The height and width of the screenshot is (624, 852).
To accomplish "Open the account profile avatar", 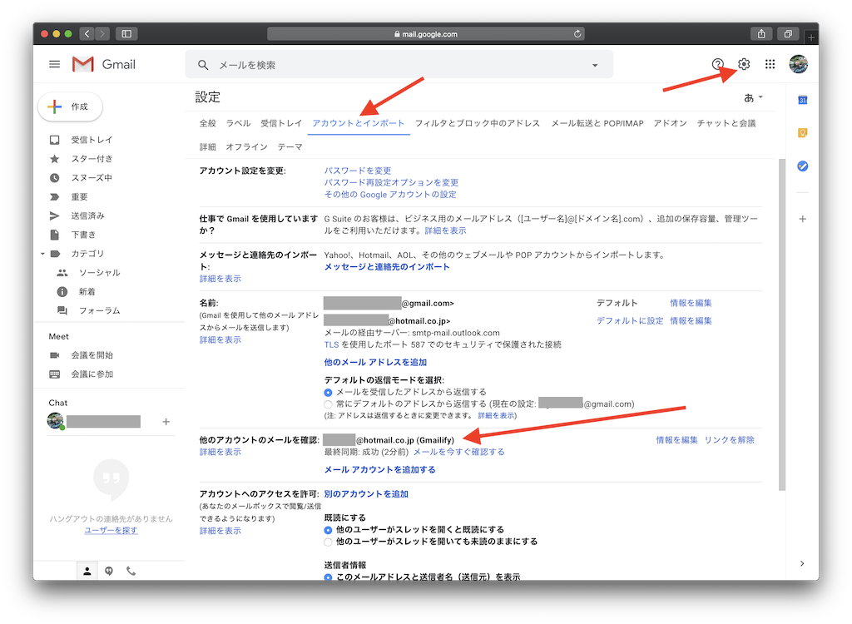I will coord(798,64).
